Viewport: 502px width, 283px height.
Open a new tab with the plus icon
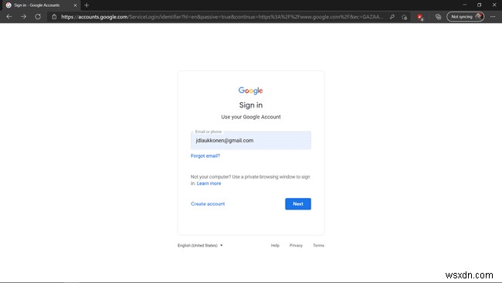pyautogui.click(x=86, y=5)
